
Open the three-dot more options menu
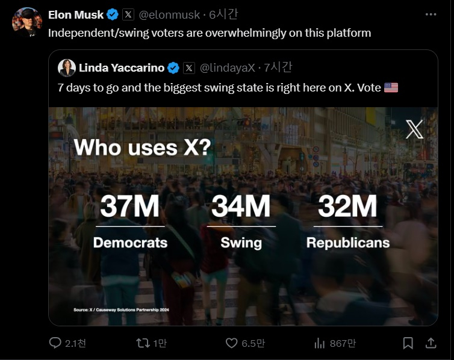pyautogui.click(x=431, y=14)
